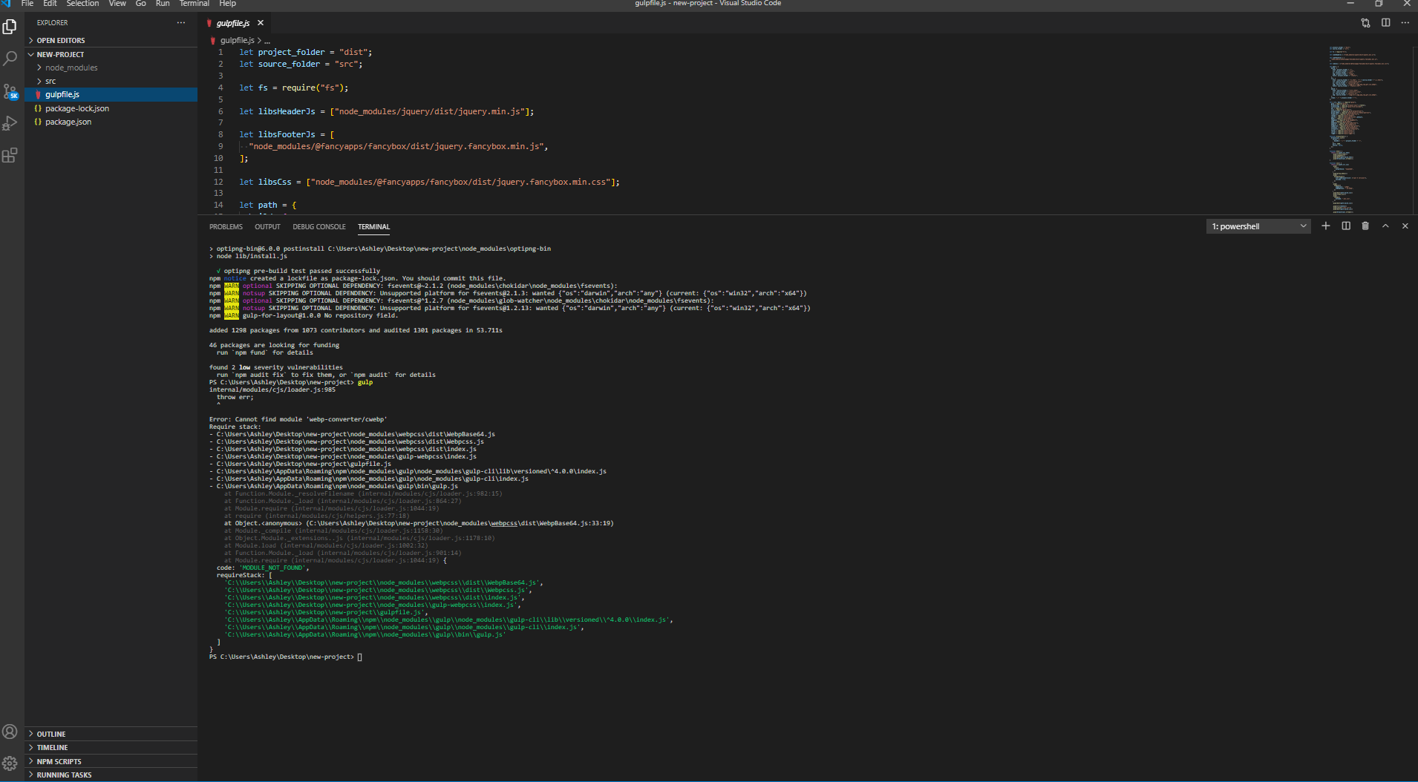Expand the Open Editors section

[111, 41]
